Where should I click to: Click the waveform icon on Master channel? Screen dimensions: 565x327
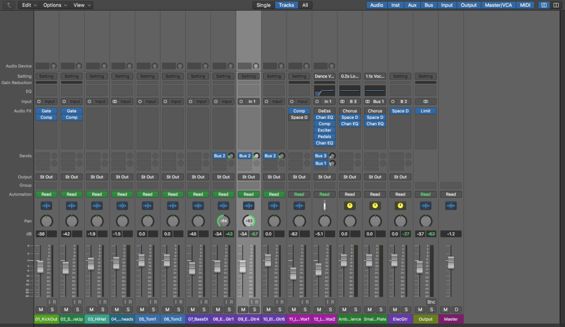coord(451,206)
